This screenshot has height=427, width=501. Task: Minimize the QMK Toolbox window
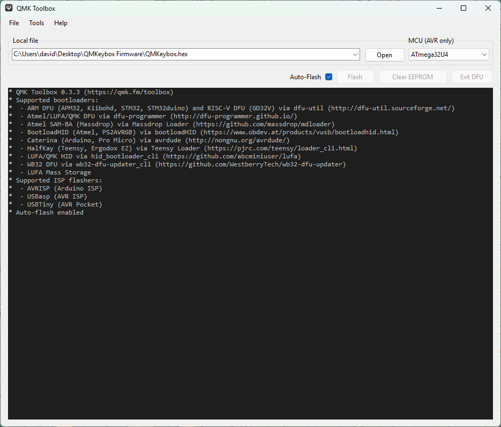[x=439, y=9]
